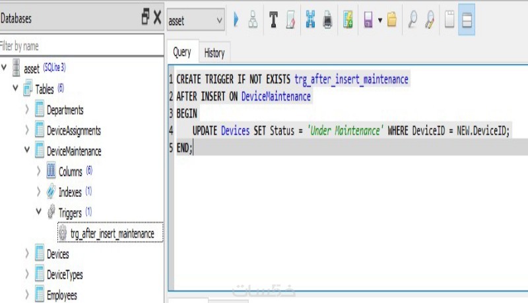Open the save options dropdown arrow
This screenshot has height=303, width=528.
pyautogui.click(x=380, y=20)
